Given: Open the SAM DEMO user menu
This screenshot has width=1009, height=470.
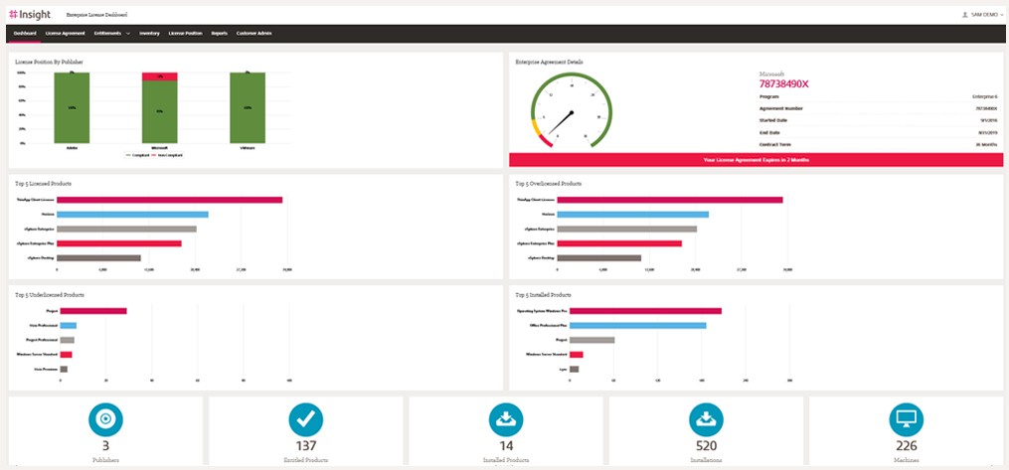Looking at the screenshot, I should 982,14.
